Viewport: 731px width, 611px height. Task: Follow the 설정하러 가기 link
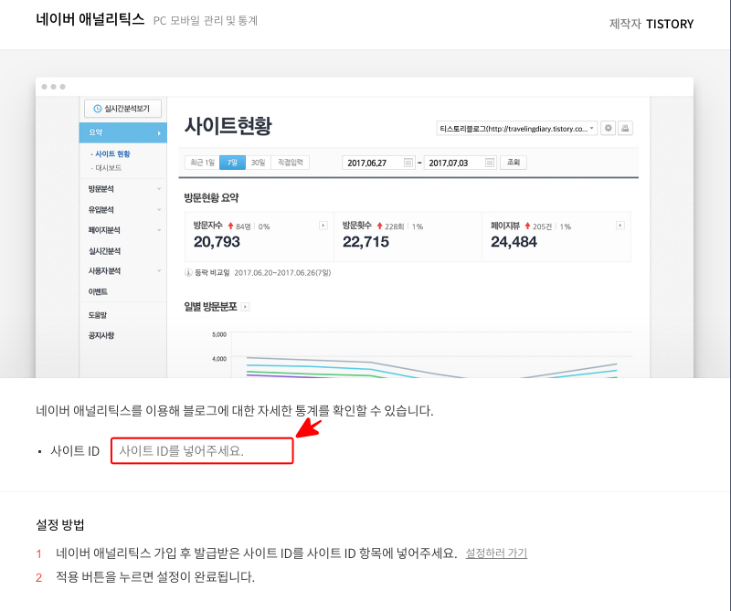pos(496,553)
